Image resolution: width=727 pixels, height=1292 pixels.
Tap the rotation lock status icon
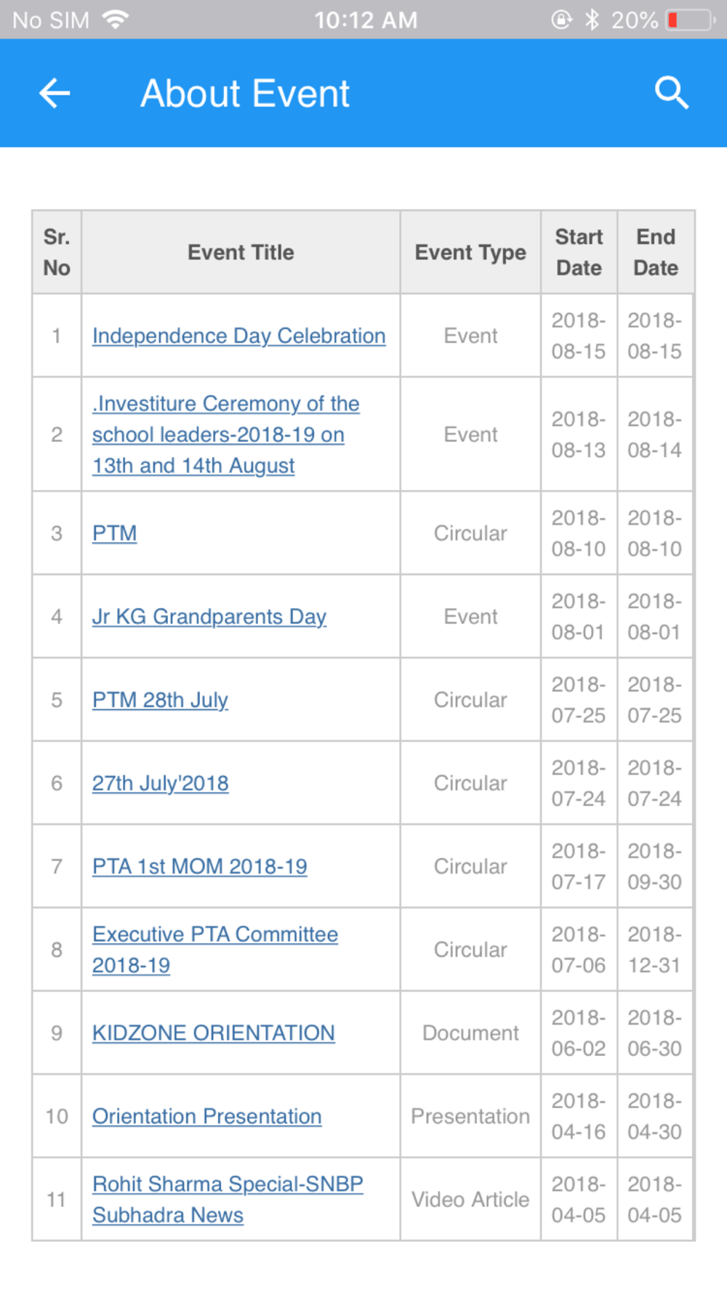(561, 20)
